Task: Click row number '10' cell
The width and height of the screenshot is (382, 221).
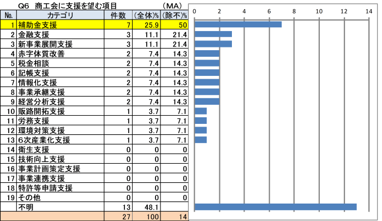Action: click(9, 111)
